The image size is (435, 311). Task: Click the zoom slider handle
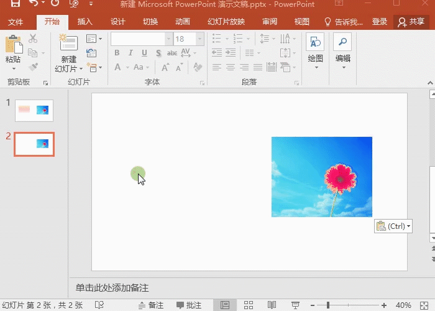328,305
